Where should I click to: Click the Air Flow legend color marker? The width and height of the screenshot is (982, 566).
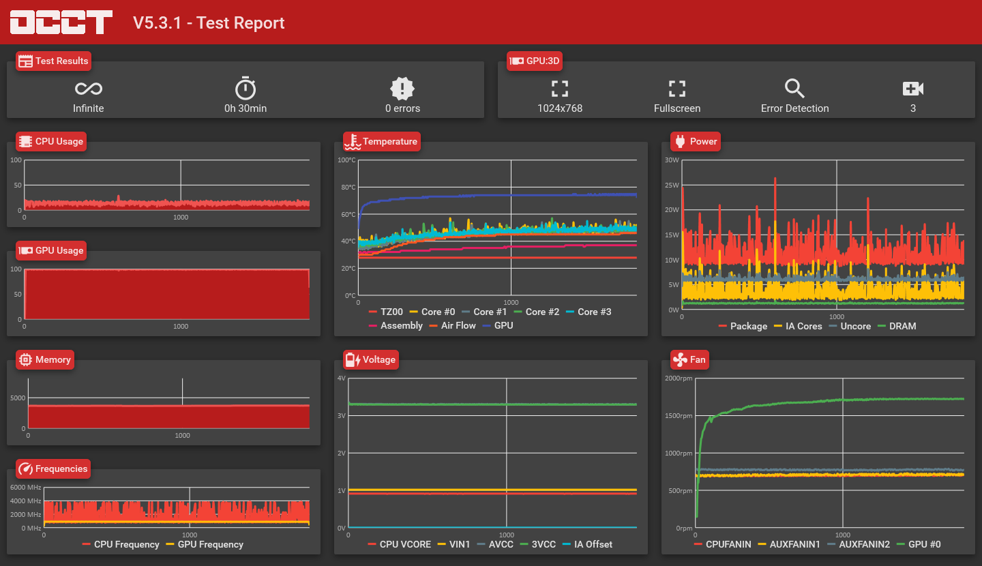[x=434, y=326]
